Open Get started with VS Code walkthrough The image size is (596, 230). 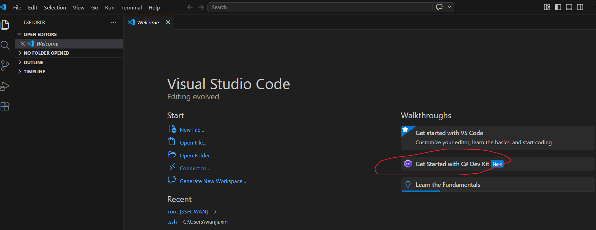pos(498,138)
